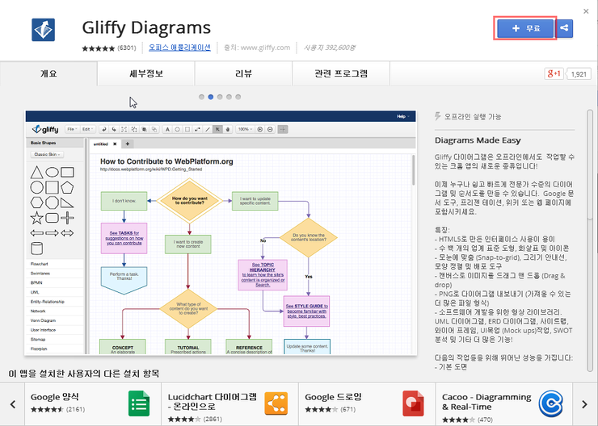Select the third carousel dot
This screenshot has height=426, width=598.
(220, 97)
